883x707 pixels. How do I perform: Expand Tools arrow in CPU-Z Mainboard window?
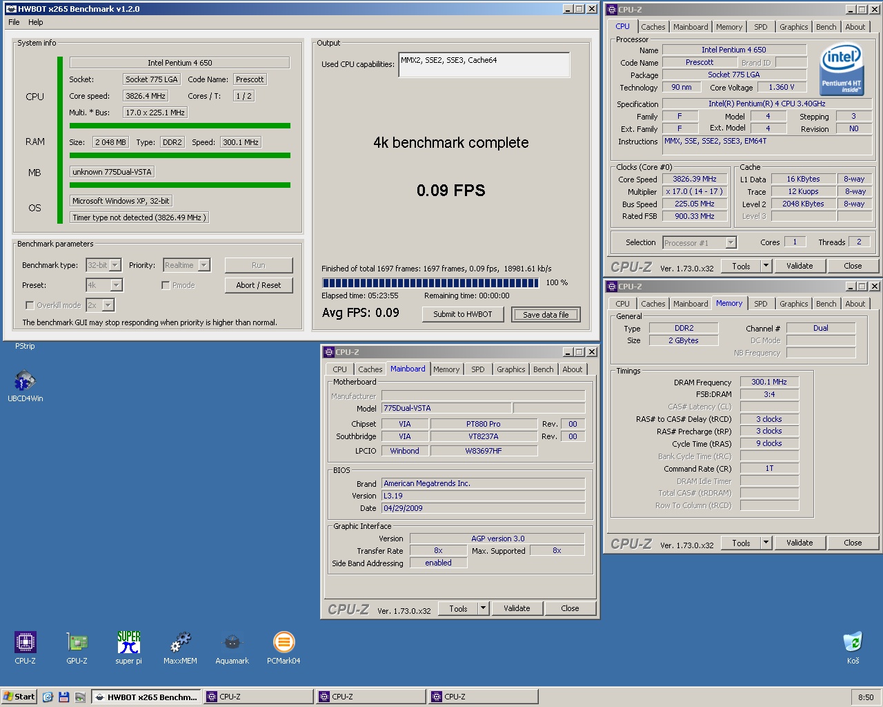point(484,608)
